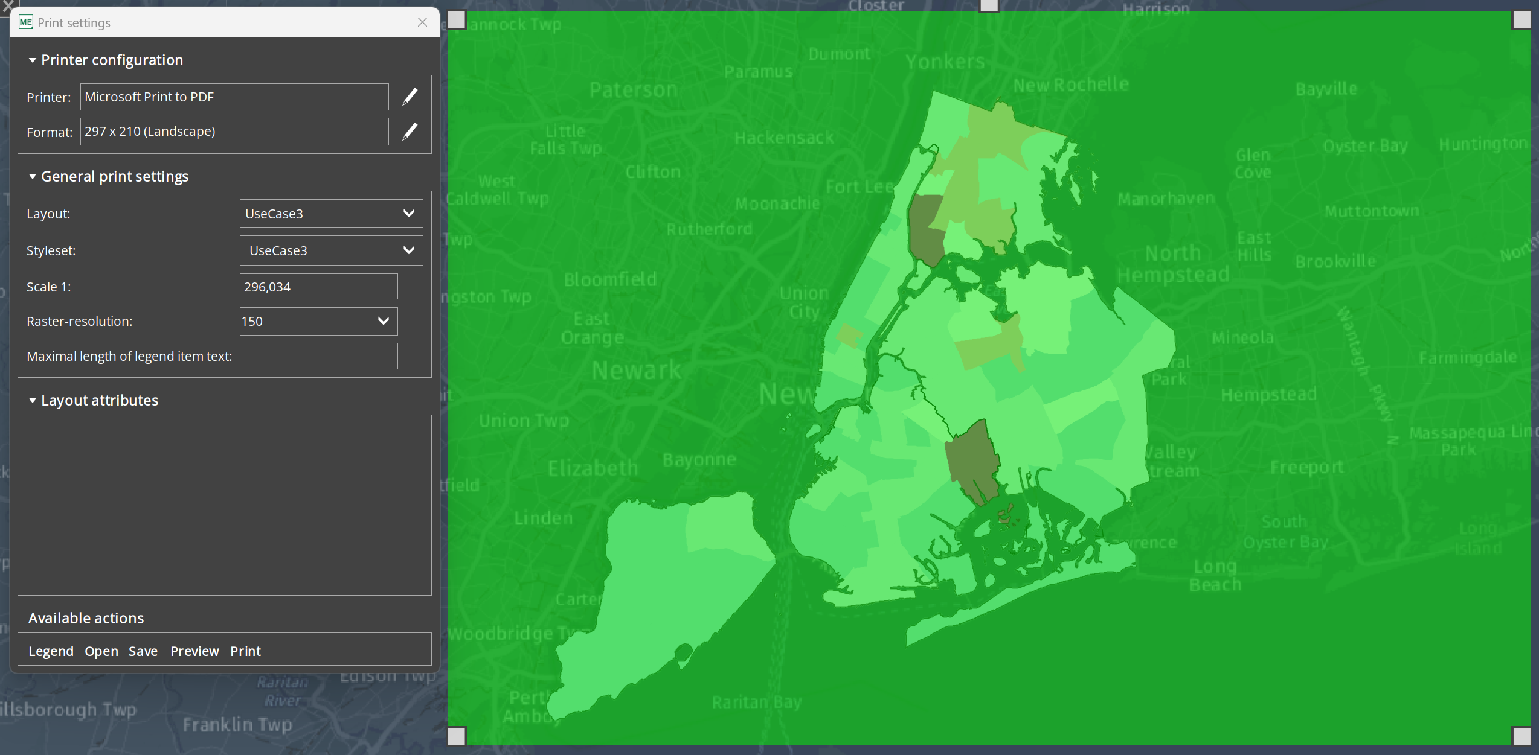Screen dimensions: 1539x755
Task: Click the Preview action
Action: pos(194,651)
